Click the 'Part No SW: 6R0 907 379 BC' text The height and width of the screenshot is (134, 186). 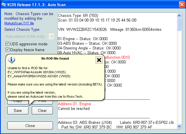[x=86, y=127]
